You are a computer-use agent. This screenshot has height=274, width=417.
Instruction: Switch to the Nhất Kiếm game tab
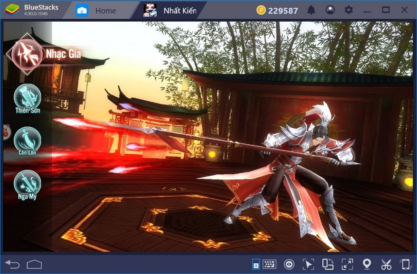tap(170, 10)
